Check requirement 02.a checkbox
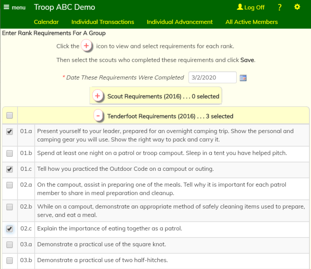The width and height of the screenshot is (311, 269). click(x=10, y=185)
